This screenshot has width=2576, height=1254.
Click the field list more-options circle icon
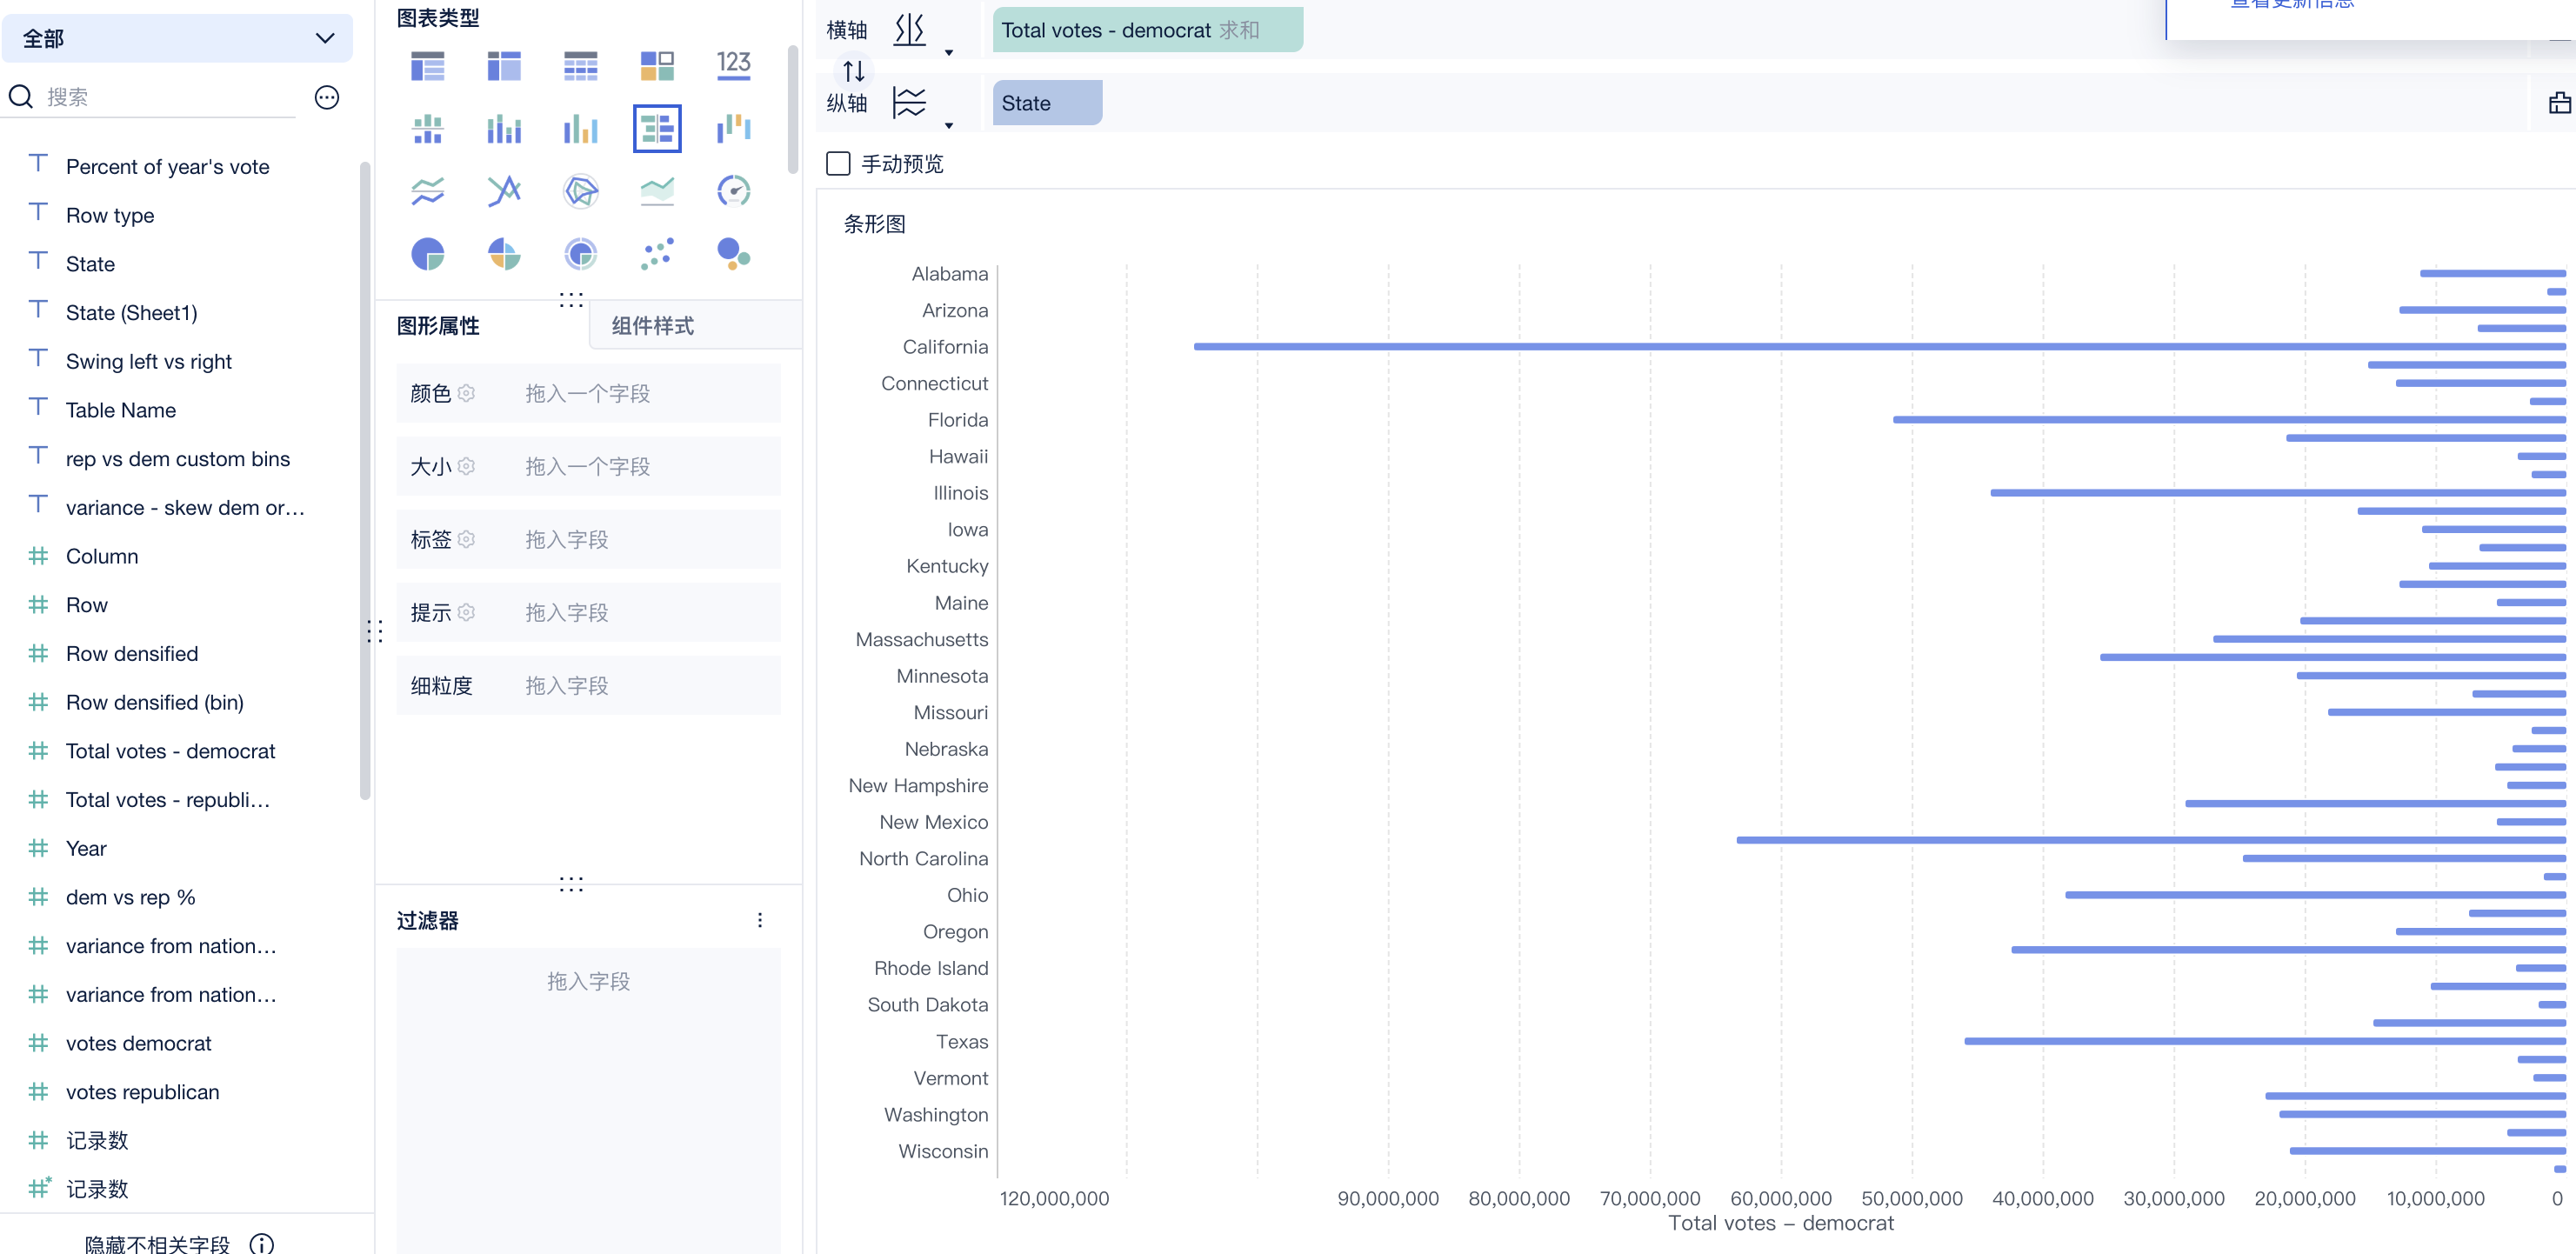point(326,97)
